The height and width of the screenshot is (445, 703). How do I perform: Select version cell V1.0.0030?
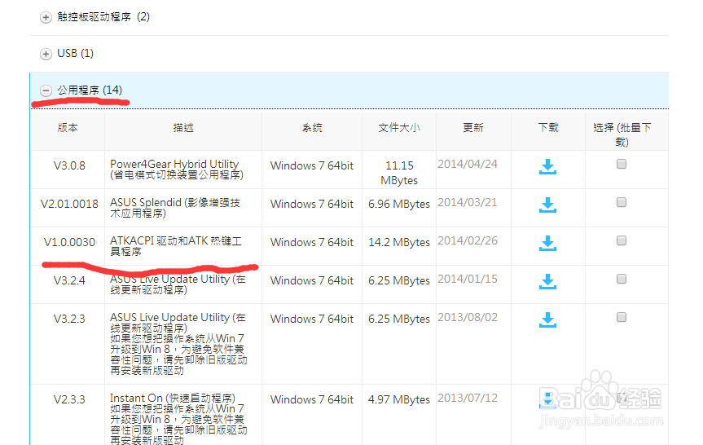click(x=69, y=242)
